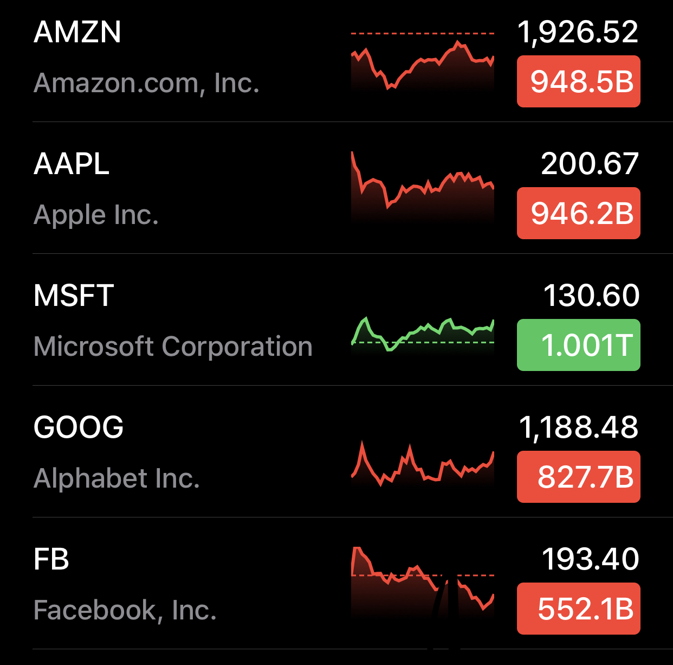Click the Microsoft Corporation company name

pos(173,347)
